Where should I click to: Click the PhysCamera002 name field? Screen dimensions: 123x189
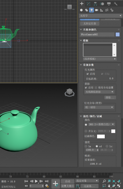click(x=97, y=34)
